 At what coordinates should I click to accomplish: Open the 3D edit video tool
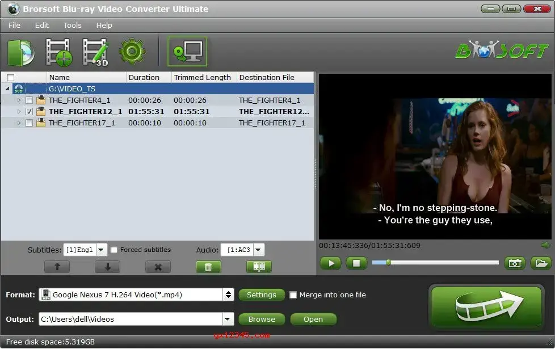95,53
